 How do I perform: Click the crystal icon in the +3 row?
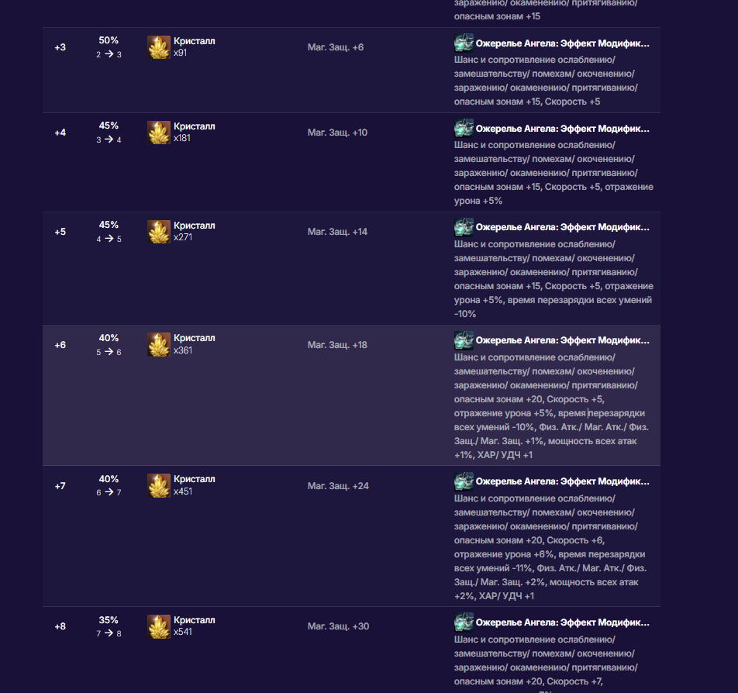[x=159, y=47]
